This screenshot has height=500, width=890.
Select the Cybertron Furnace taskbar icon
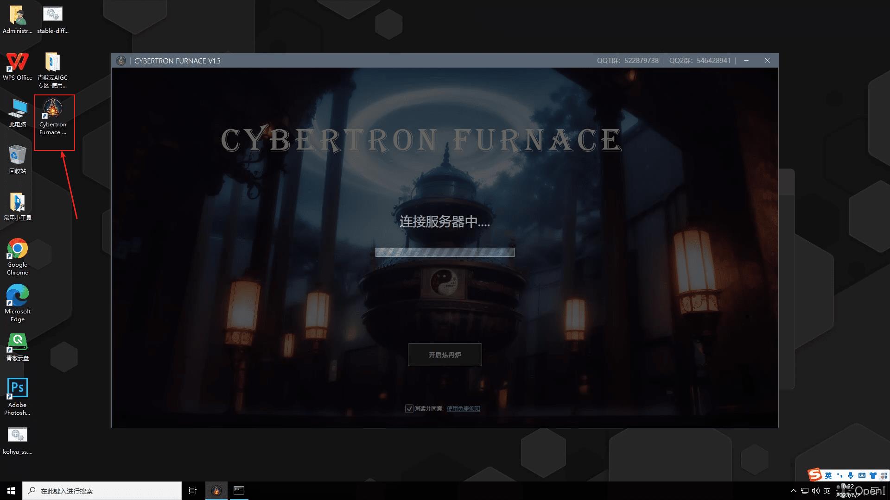click(x=216, y=490)
